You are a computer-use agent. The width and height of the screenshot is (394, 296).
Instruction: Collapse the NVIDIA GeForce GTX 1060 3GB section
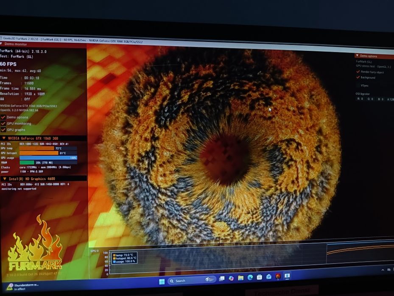(4, 138)
